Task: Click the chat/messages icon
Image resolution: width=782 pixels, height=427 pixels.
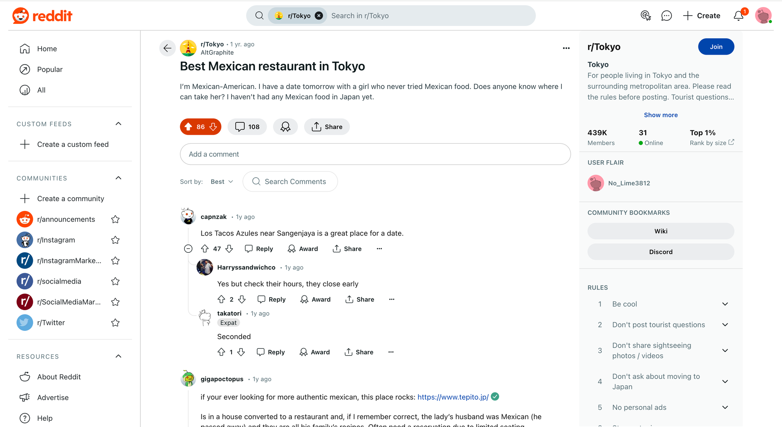Action: tap(665, 16)
